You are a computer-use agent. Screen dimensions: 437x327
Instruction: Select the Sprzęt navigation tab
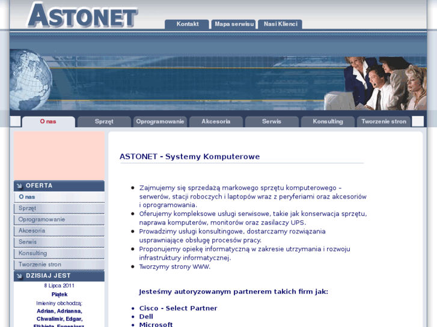tap(104, 122)
